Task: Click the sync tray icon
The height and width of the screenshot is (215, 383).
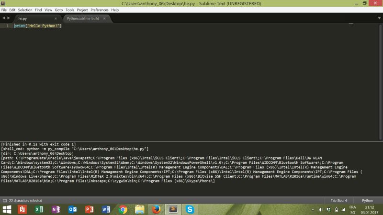Action: 328,210
